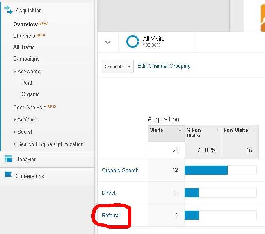Expand the segment chevron beside All Visits

108,42
